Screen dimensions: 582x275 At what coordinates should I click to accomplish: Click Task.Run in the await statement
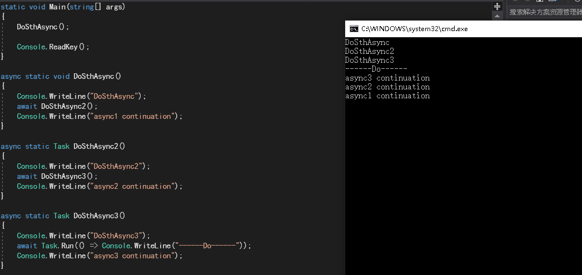click(x=57, y=246)
